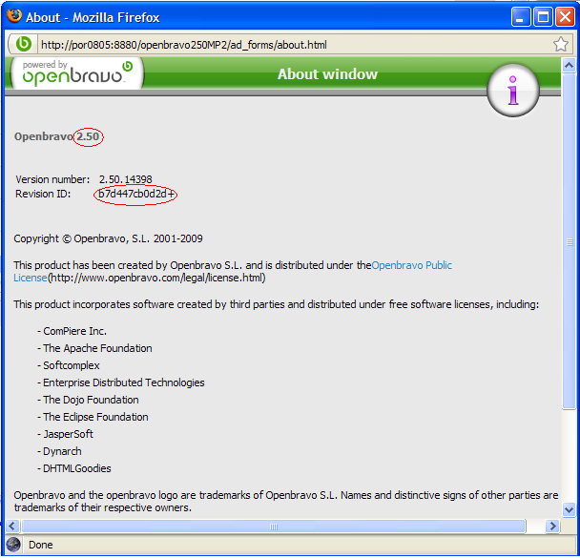Close the About Firefox window
The height and width of the screenshot is (558, 580).
(x=565, y=16)
